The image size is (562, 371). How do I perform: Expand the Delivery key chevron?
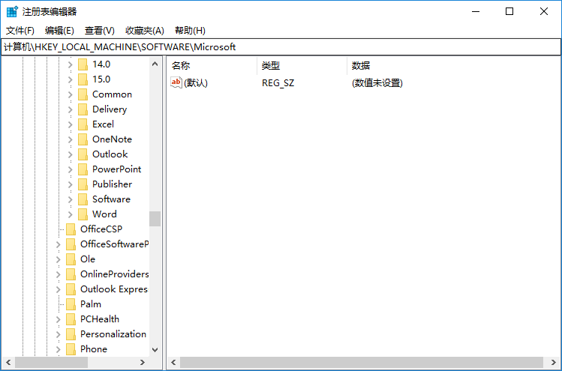71,110
